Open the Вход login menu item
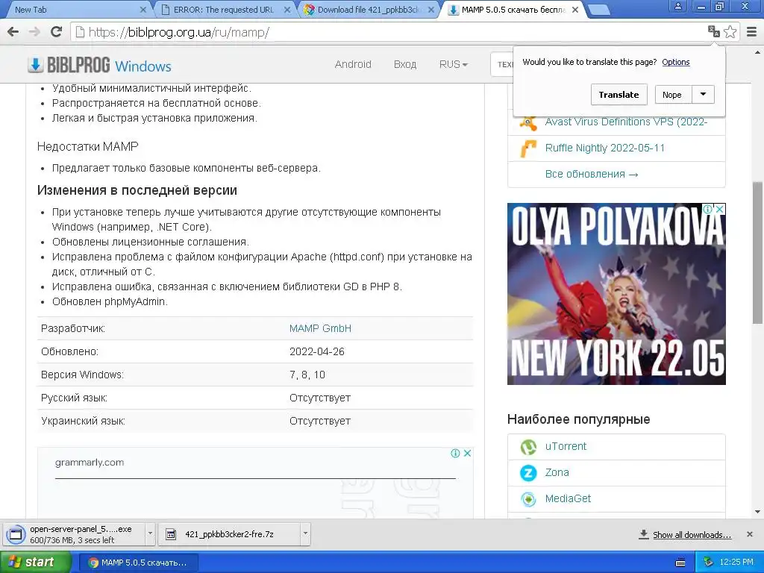 [x=405, y=64]
